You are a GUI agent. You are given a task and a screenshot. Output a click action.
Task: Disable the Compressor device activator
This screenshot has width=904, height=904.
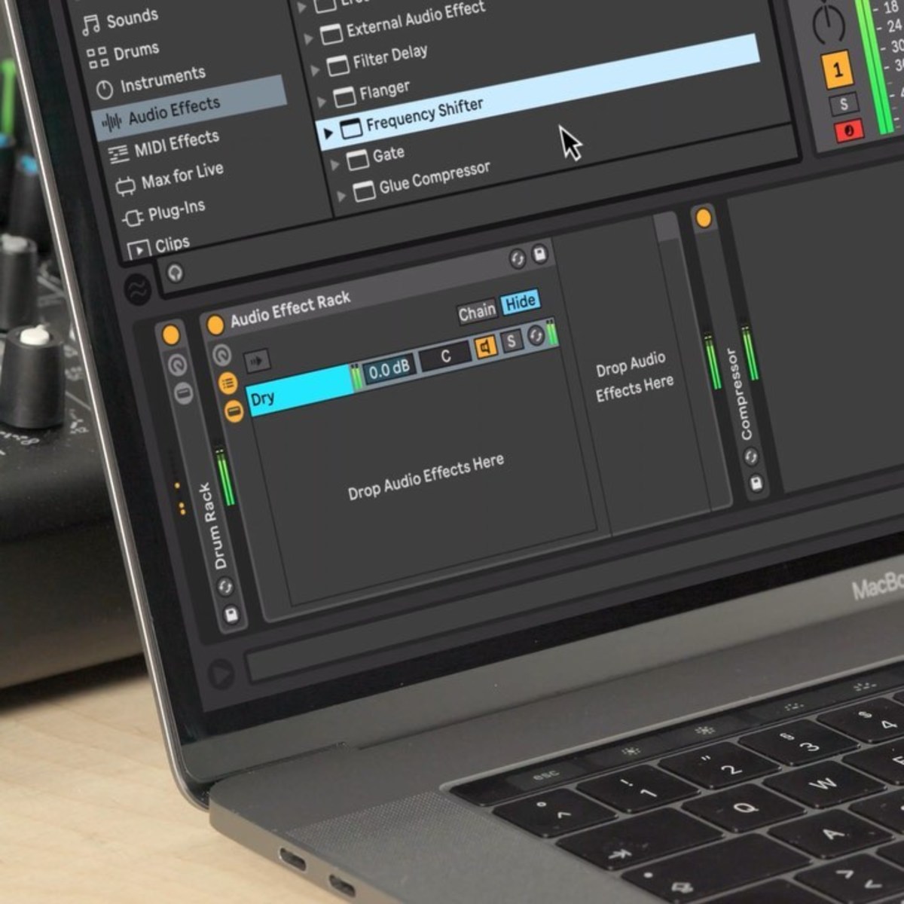pyautogui.click(x=704, y=218)
